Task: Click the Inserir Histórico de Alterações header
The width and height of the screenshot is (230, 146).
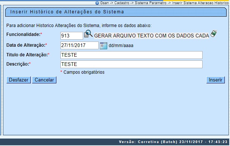Action: (x=67, y=12)
